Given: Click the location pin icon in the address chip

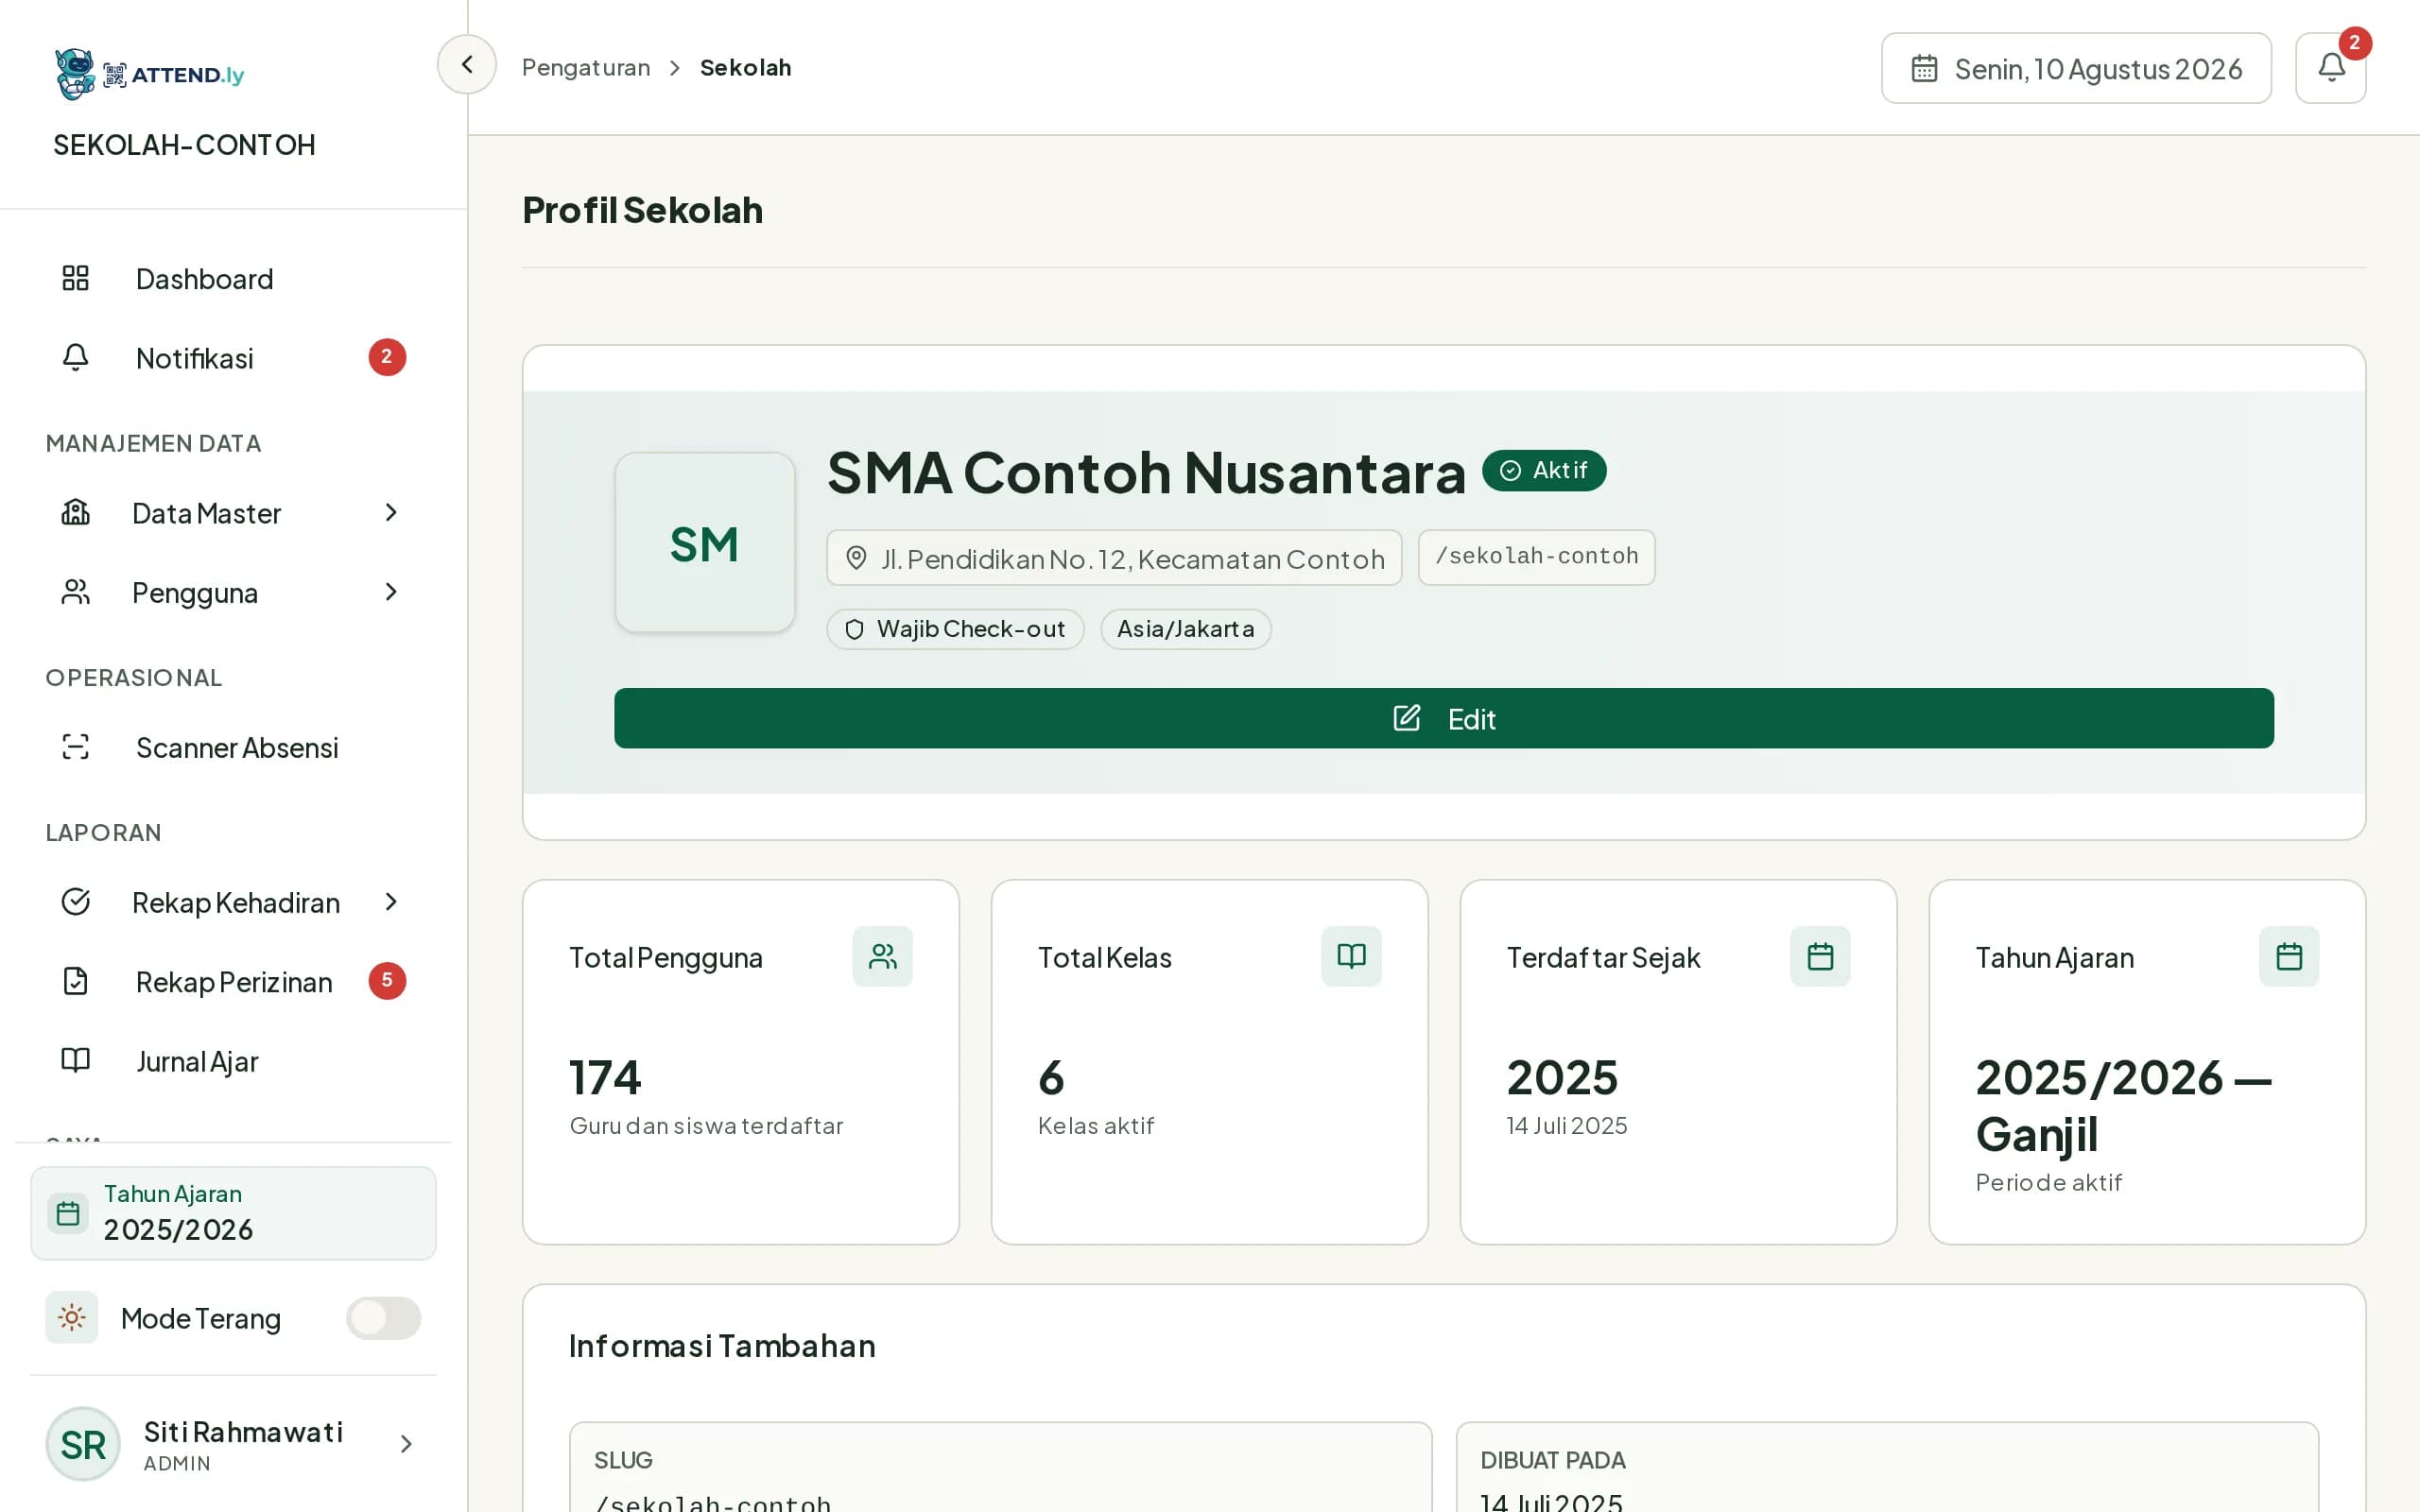Looking at the screenshot, I should pyautogui.click(x=856, y=558).
